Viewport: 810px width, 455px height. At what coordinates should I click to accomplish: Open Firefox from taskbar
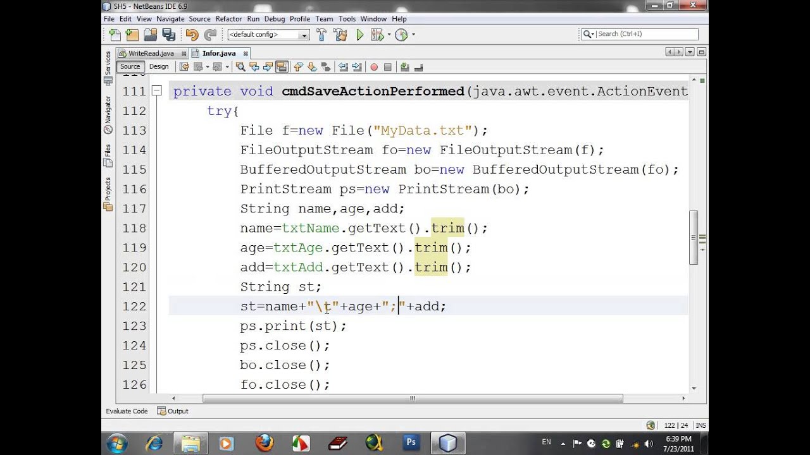[x=265, y=443]
